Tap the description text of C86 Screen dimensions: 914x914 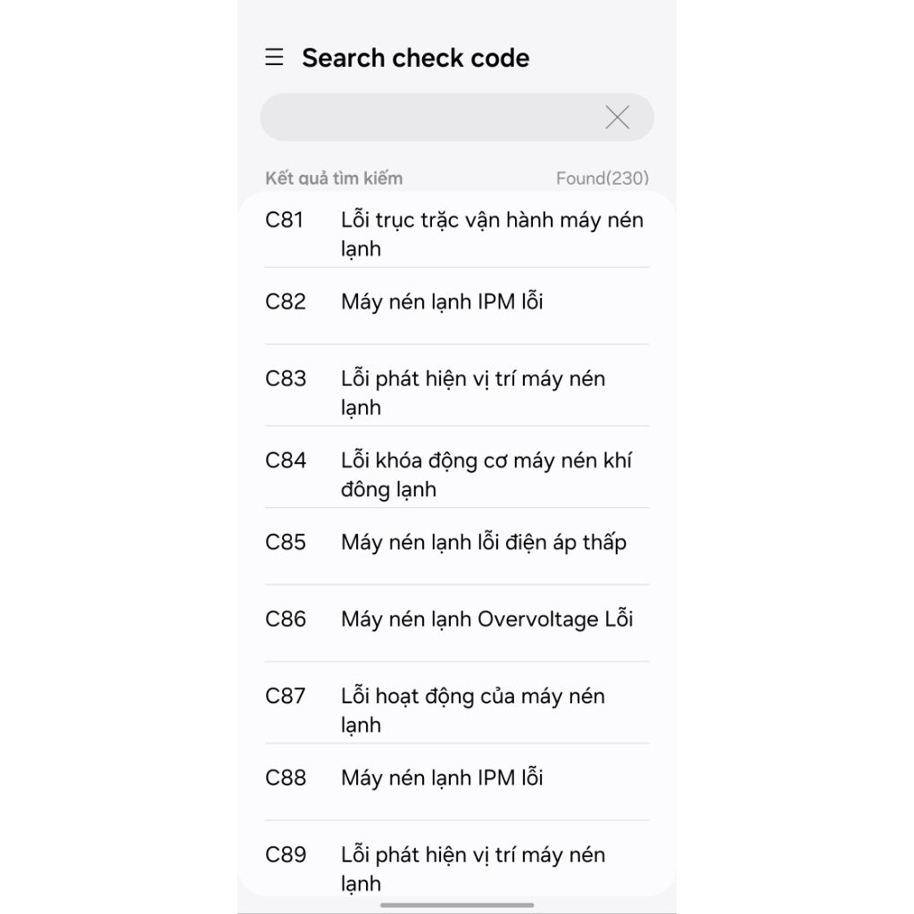(486, 619)
